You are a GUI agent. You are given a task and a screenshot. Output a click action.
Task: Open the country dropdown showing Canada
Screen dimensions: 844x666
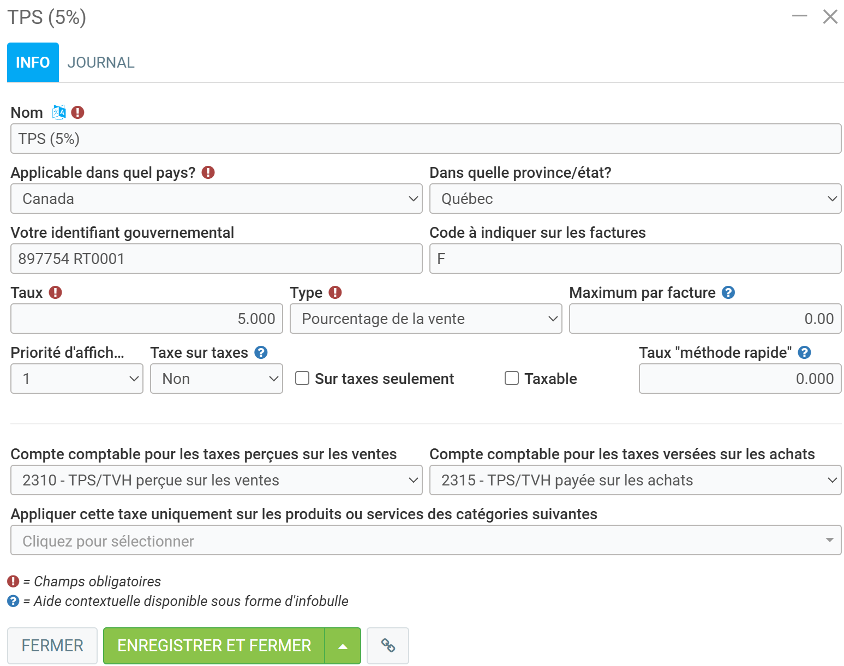[216, 199]
